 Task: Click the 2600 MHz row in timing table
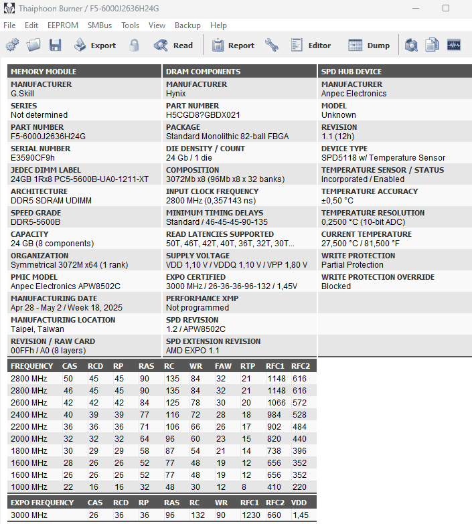pyautogui.click(x=162, y=402)
